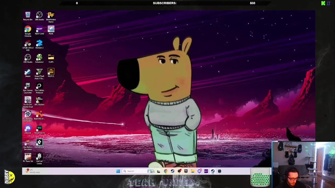Open the BeamNG.drive desktop shortcut
335x188 pixels.
pyautogui.click(x=39, y=115)
